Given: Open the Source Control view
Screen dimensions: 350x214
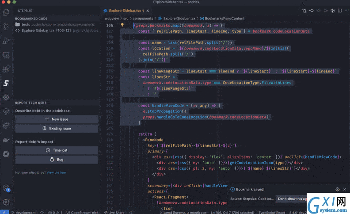Looking at the screenshot, I should [6, 27].
